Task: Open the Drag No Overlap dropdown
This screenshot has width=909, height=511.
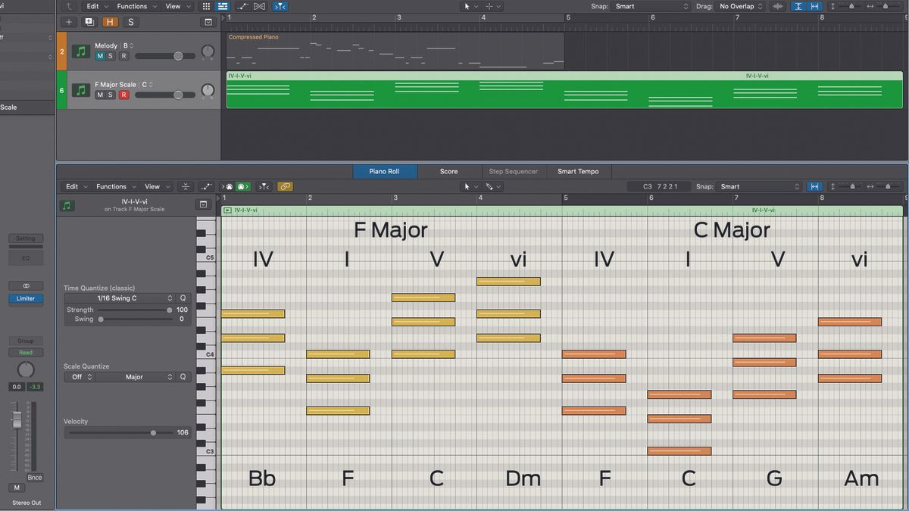Action: (x=739, y=6)
